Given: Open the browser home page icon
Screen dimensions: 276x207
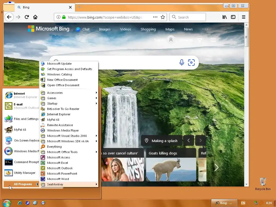Looking at the screenshot, I should coord(35,17).
